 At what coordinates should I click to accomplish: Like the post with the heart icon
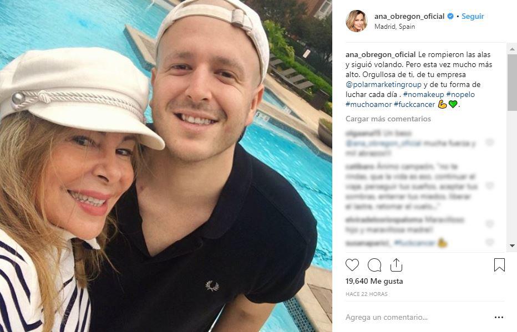352,265
